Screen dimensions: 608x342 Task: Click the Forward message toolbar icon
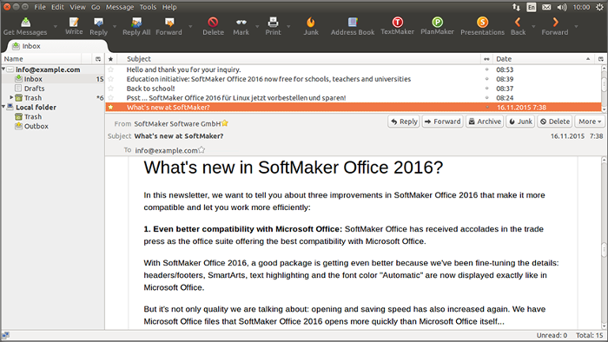(x=169, y=22)
